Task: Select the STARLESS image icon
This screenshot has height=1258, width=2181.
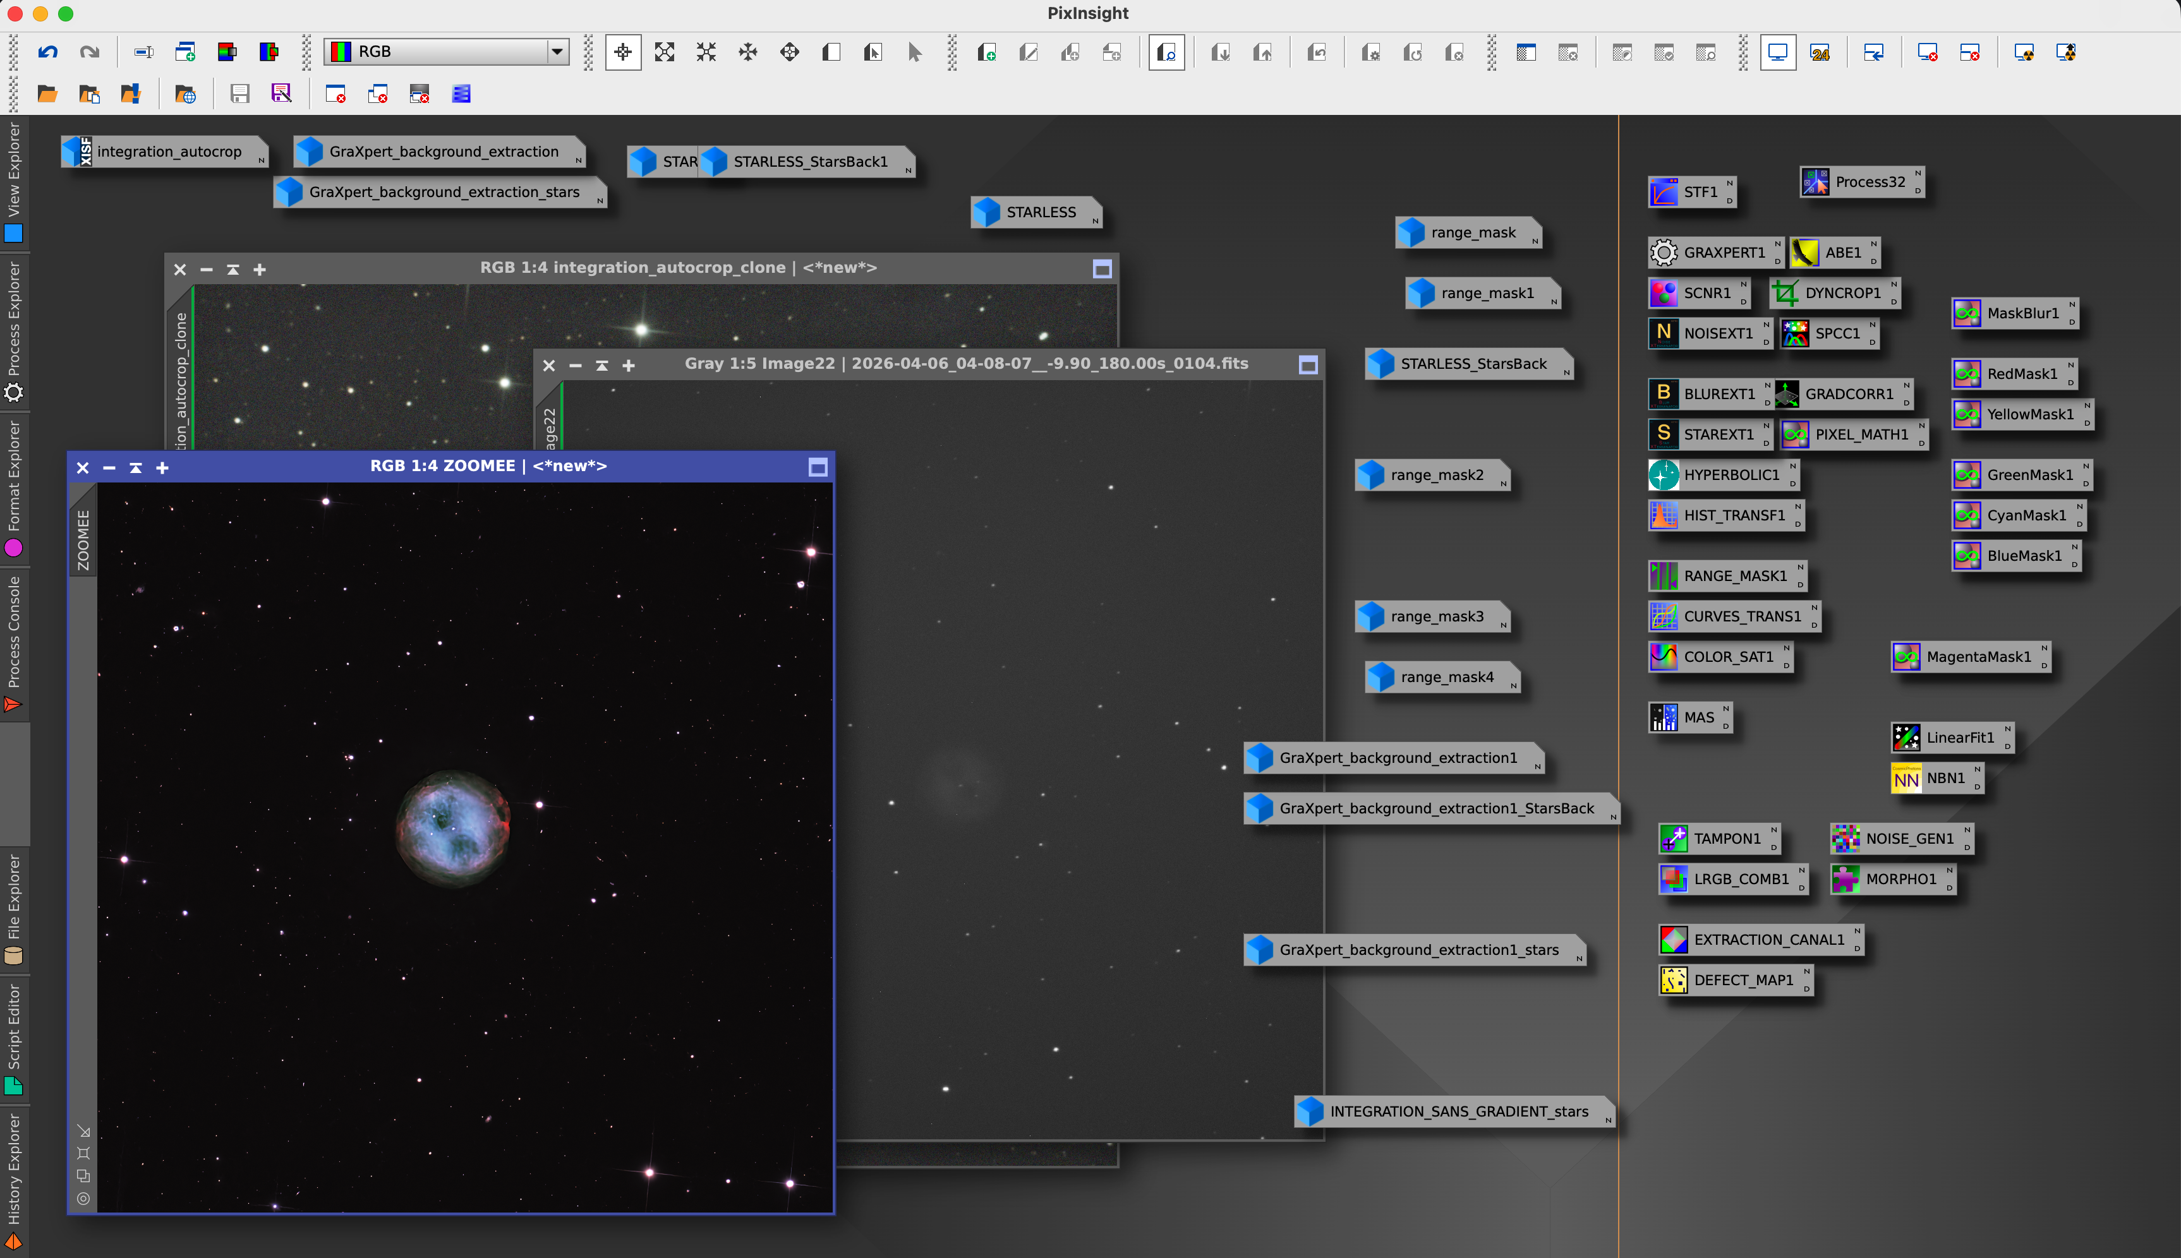Action: tap(1036, 212)
